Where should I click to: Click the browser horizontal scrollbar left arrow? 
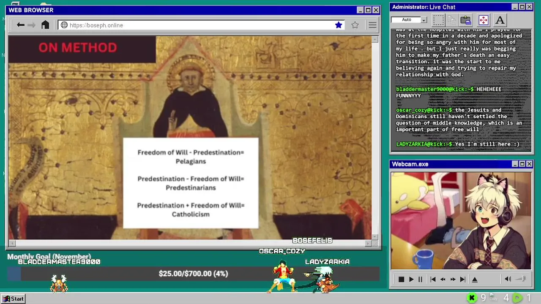(x=12, y=243)
